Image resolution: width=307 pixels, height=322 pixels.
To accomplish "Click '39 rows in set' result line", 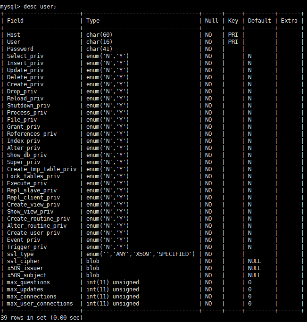I will (41, 318).
